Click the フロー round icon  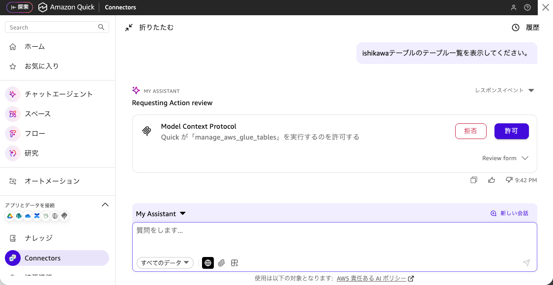[x=13, y=134]
